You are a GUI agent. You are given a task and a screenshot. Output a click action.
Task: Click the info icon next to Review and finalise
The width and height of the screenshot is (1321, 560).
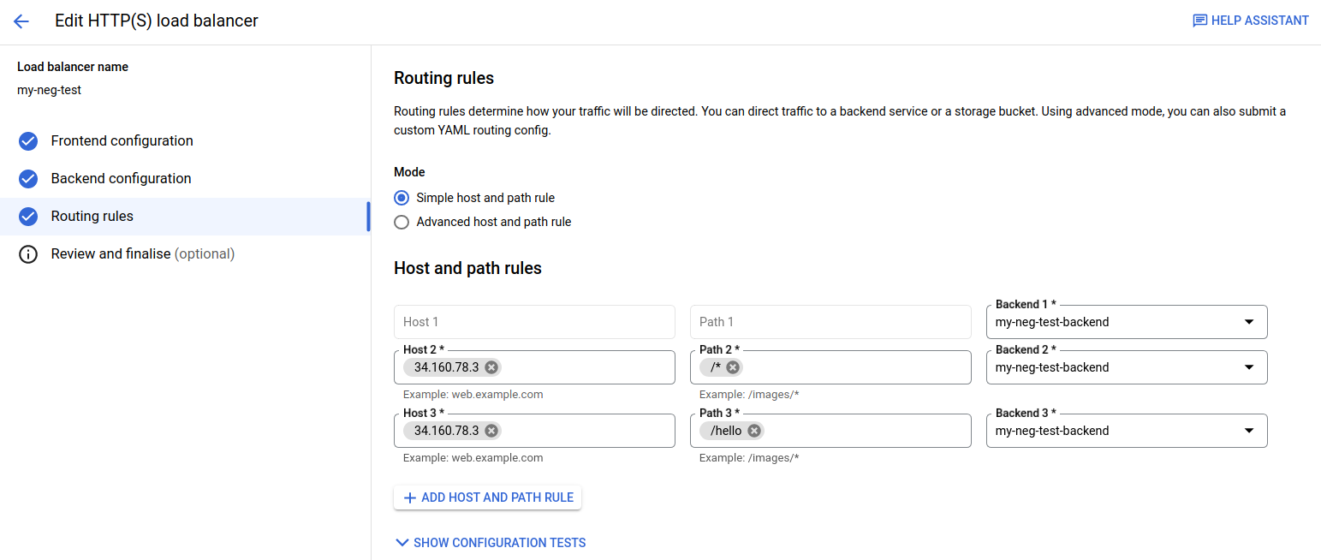(x=27, y=253)
